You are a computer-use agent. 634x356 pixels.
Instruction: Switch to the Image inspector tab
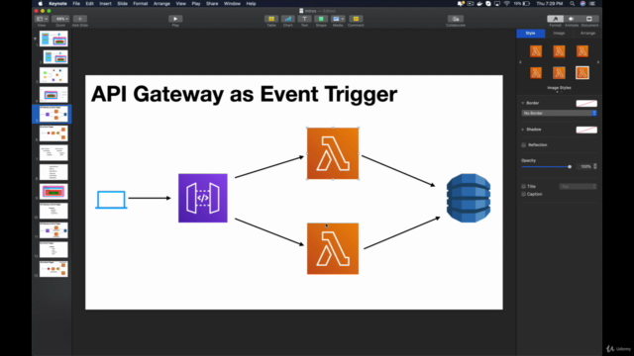pos(559,33)
